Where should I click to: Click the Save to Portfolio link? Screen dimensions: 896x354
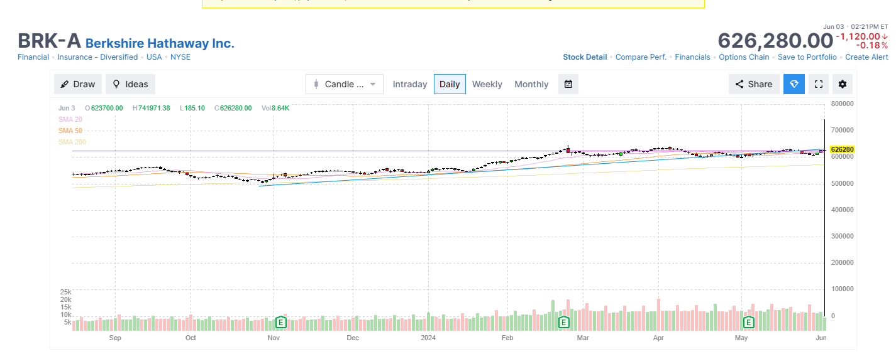[807, 57]
